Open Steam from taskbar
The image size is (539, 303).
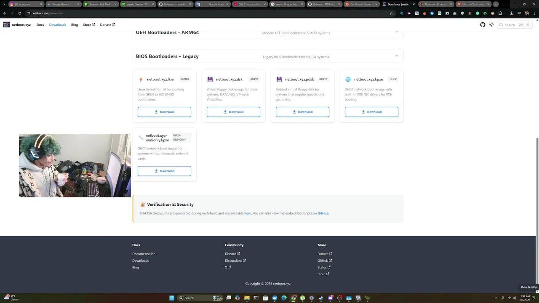[320, 298]
